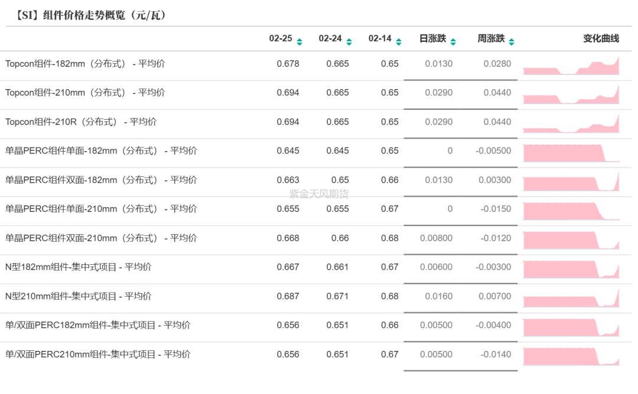The height and width of the screenshot is (394, 638).
Task: Click 单晶PERC单面-182mm sparkline chart
Action: (571, 153)
